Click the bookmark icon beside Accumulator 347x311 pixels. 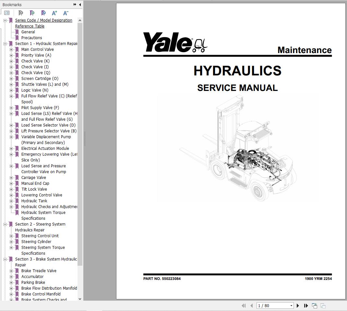17,277
